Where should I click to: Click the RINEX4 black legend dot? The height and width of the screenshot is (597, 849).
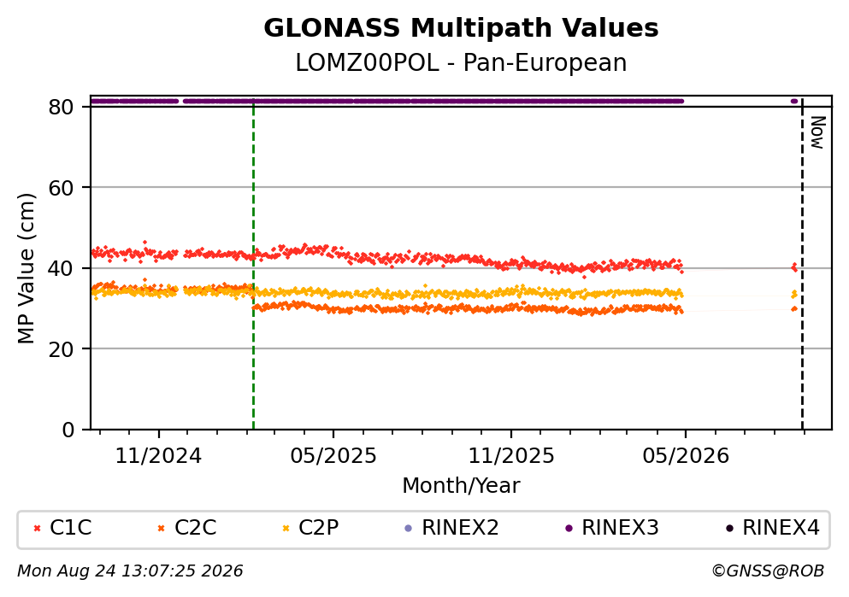click(729, 529)
